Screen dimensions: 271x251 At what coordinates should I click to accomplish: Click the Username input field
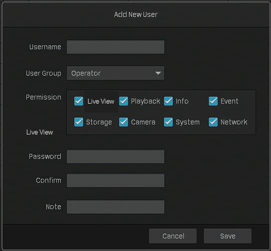click(116, 47)
